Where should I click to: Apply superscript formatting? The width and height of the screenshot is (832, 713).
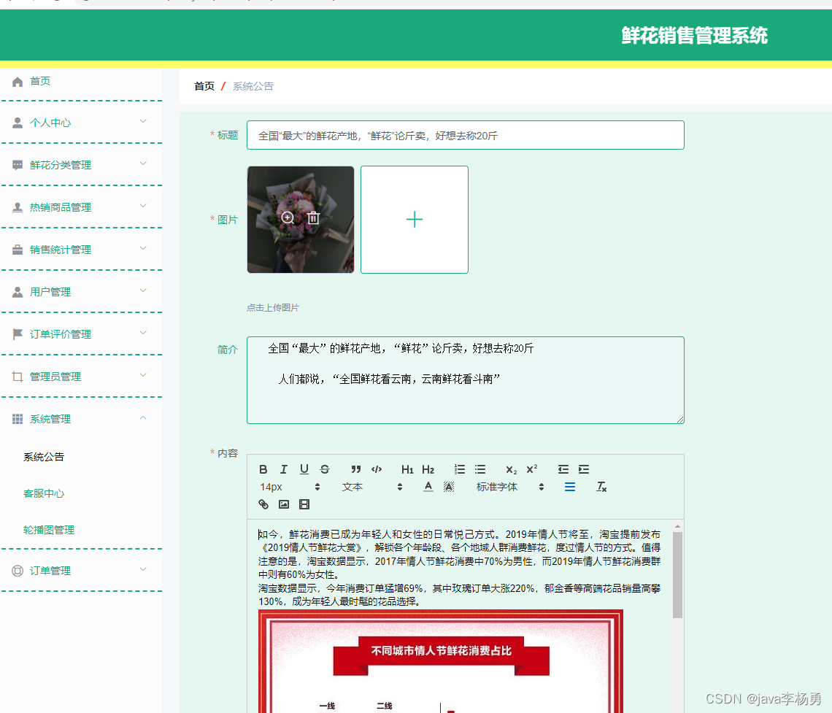pos(531,469)
